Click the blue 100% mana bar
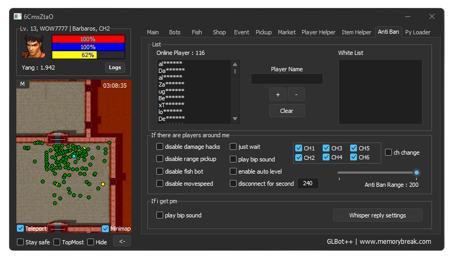The height and width of the screenshot is (257, 451). (88, 47)
